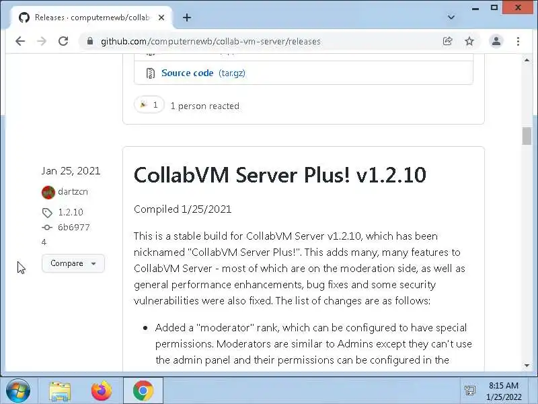Click the network tray icon
The width and height of the screenshot is (538, 404).
(x=469, y=391)
